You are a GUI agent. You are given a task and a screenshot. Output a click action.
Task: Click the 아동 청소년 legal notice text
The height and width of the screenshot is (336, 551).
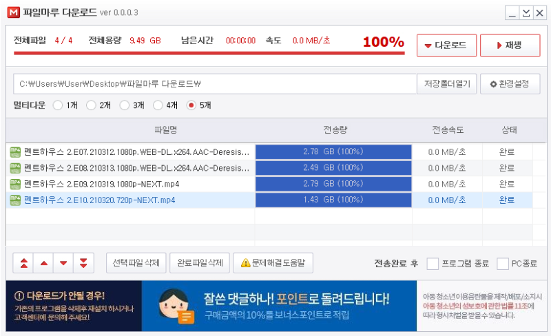coord(482,306)
